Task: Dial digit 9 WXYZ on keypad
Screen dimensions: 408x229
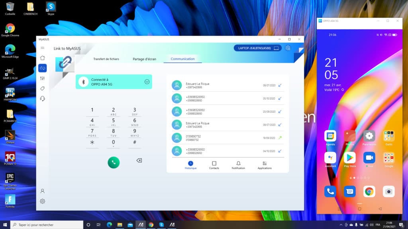Action: [135, 132]
